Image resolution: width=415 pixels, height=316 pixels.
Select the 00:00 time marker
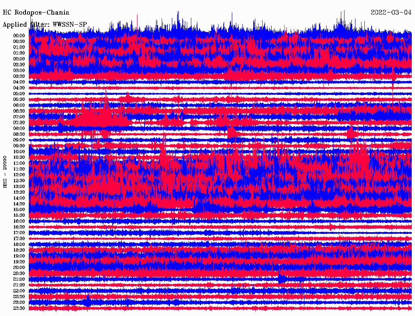pyautogui.click(x=19, y=36)
